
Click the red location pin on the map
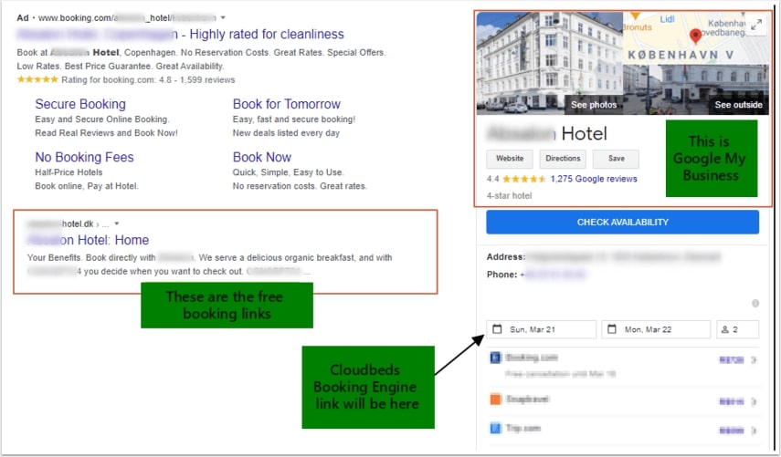tap(695, 36)
